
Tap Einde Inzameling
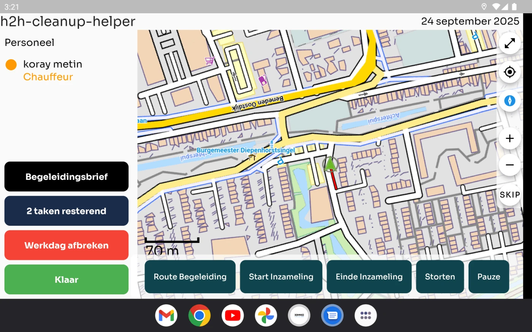(369, 277)
